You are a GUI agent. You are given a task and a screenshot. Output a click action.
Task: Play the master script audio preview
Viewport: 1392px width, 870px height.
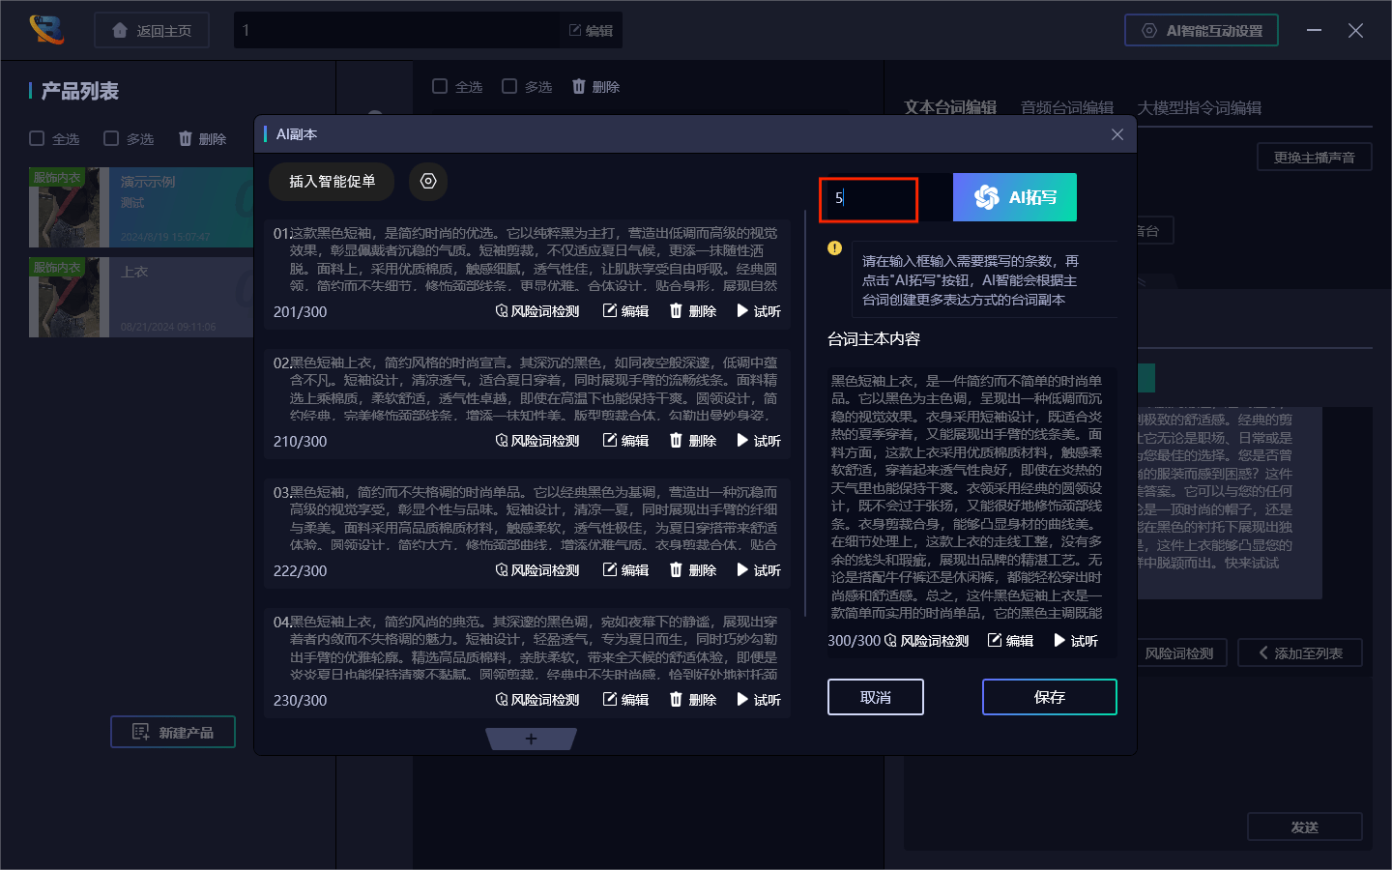click(x=1076, y=641)
